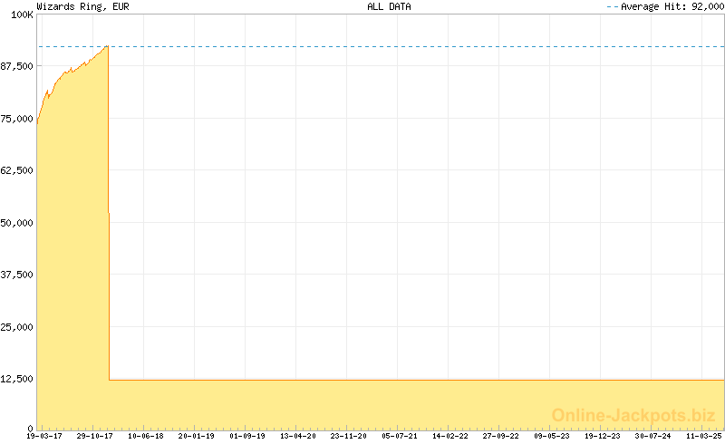Viewport: 725px width, 444px height.
Task: Click the 100K y-axis label
Action: [x=21, y=14]
